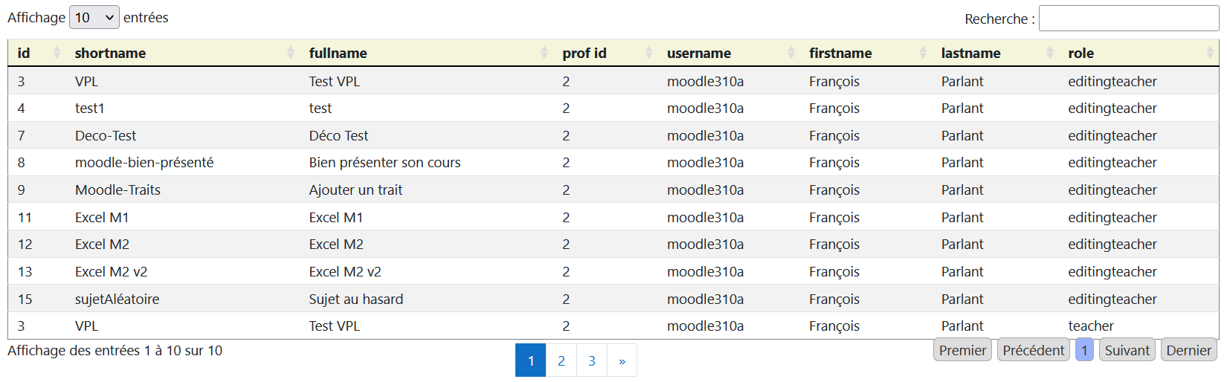Select the active blue page 1 tab

[x=531, y=360]
